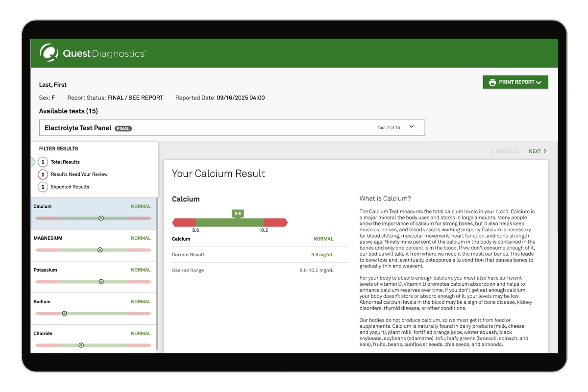
Task: Select Results Need Your Review filter
Action: click(43, 174)
